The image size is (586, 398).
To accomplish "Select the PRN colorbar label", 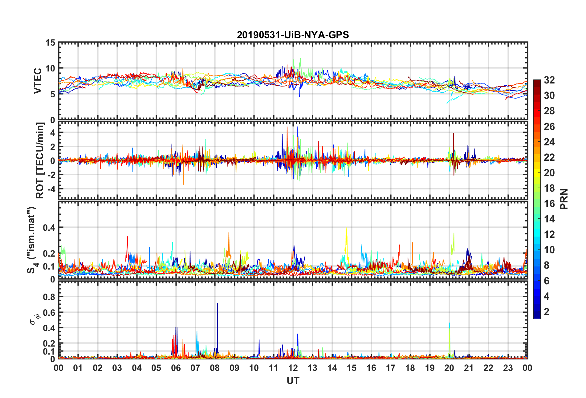I will 564,199.
